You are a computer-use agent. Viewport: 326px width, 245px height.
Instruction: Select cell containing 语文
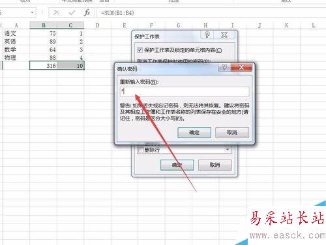click(16, 33)
